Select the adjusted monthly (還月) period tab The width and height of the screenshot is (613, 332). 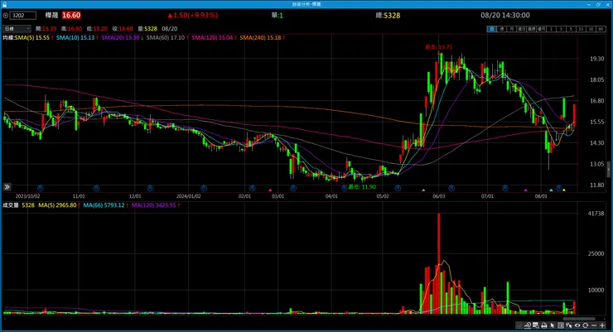tap(542, 29)
